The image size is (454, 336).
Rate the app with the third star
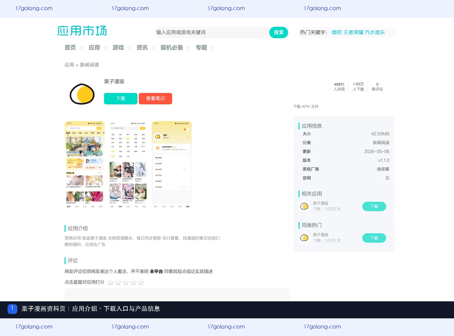point(126,282)
